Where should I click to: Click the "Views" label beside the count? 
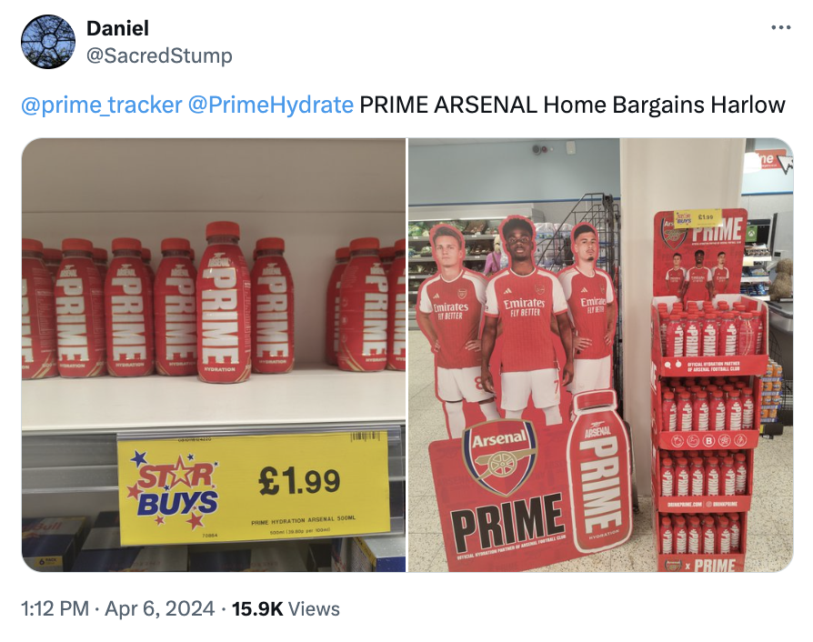tap(314, 608)
